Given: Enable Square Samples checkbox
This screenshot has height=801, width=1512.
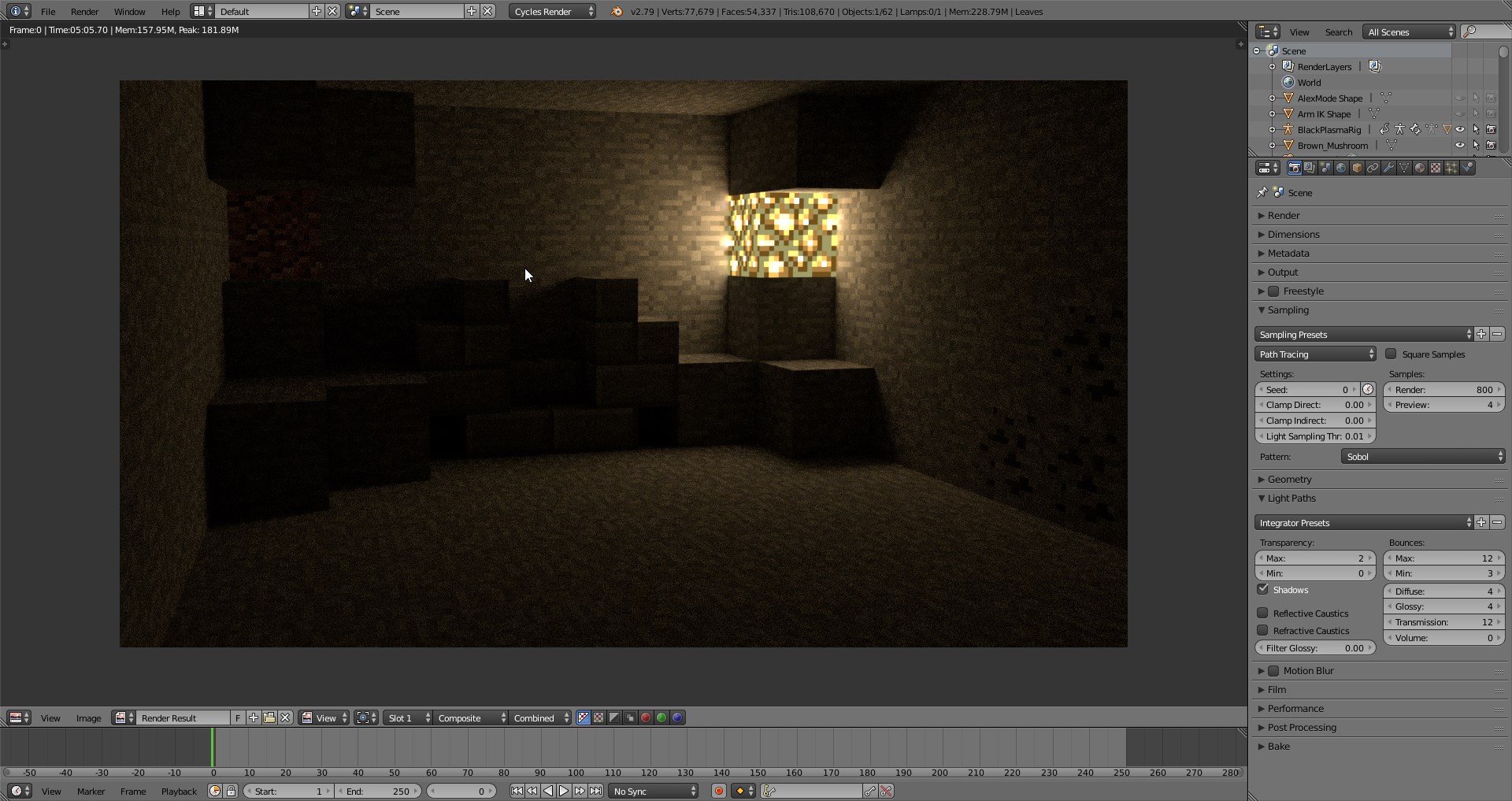Looking at the screenshot, I should (x=1391, y=354).
